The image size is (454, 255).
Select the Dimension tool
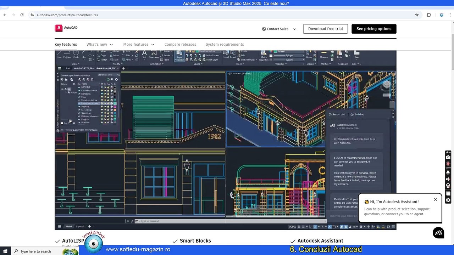(x=154, y=54)
